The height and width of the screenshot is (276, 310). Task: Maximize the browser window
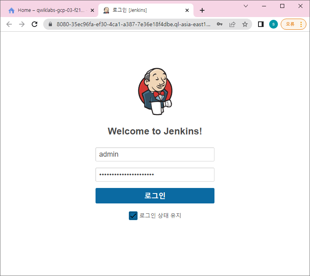coord(282,6)
